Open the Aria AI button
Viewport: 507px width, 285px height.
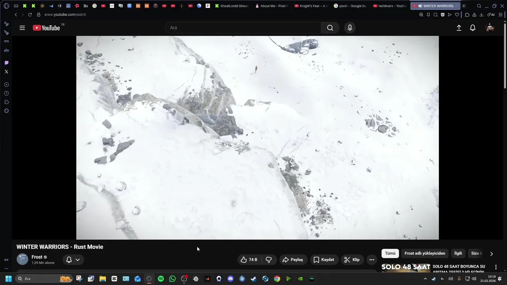[x=491, y=15]
